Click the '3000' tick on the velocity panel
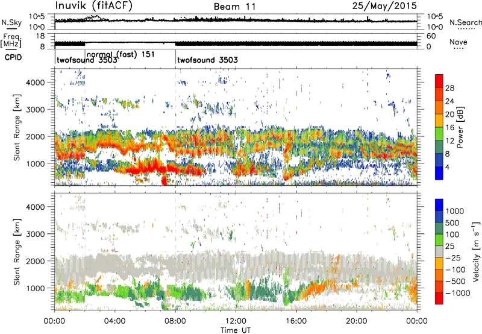Screen dimensions: 482x334 tap(35, 234)
